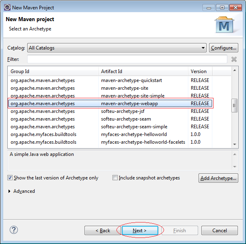246x244 pixels.
Task: Click the description box scroll down arrow
Action: click(x=235, y=166)
